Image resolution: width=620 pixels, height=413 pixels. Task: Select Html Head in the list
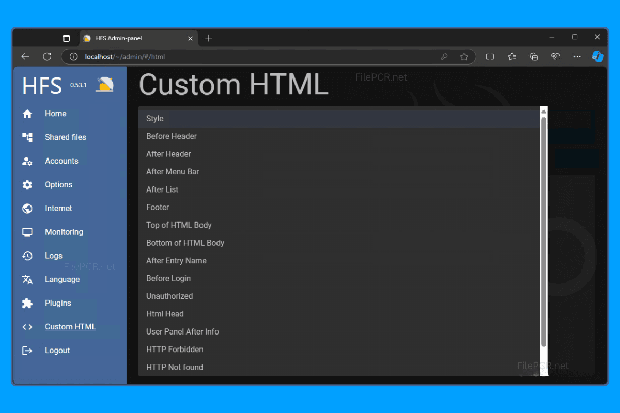pos(339,314)
